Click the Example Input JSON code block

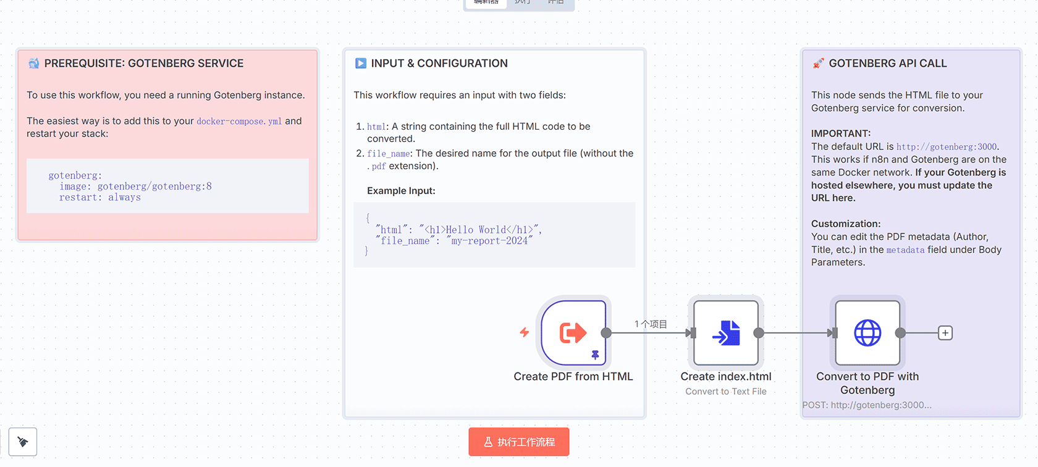[x=494, y=235]
